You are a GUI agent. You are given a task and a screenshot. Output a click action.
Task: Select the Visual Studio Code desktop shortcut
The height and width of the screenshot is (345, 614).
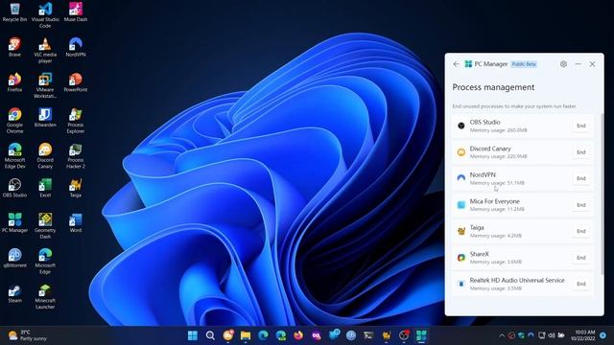tap(45, 15)
